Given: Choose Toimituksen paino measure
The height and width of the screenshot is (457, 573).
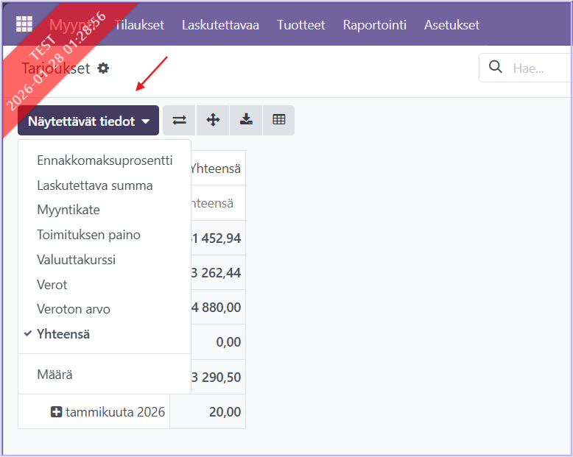Looking at the screenshot, I should [x=88, y=235].
